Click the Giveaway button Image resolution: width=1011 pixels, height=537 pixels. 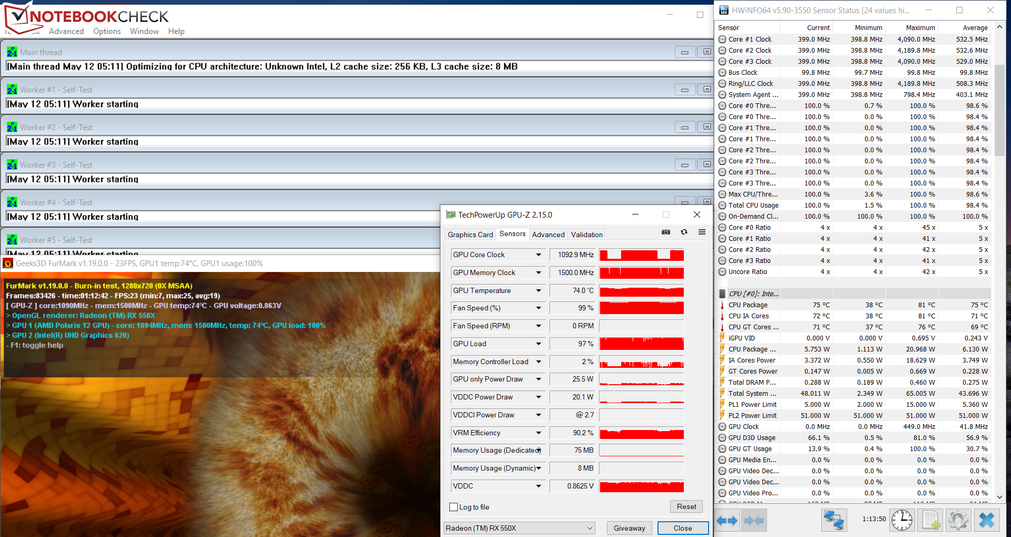(630, 528)
